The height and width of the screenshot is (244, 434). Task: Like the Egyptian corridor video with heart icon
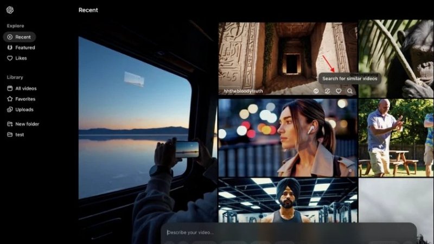(x=339, y=91)
